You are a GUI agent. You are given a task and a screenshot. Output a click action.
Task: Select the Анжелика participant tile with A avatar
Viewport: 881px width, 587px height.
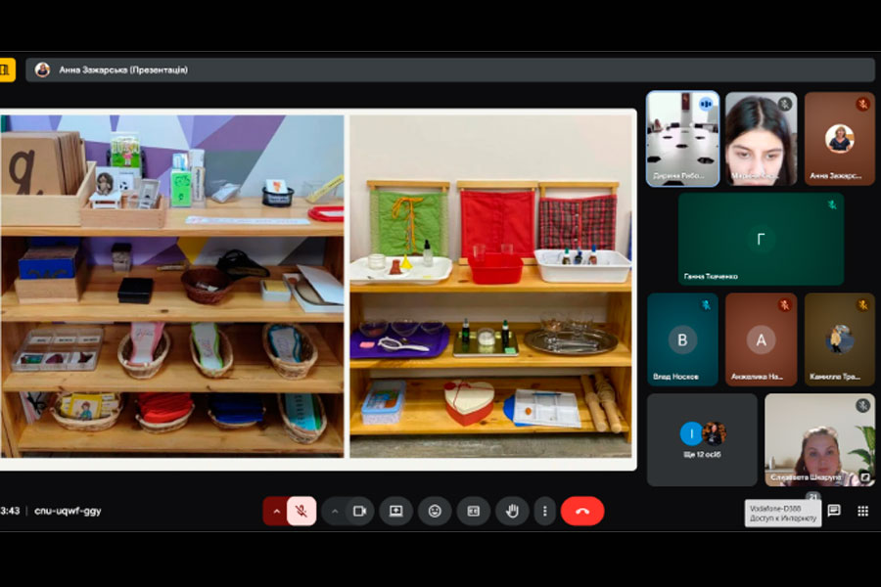pyautogui.click(x=761, y=339)
